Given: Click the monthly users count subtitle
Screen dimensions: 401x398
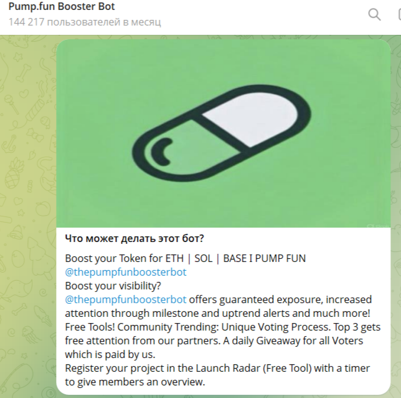Looking at the screenshot, I should 85,22.
